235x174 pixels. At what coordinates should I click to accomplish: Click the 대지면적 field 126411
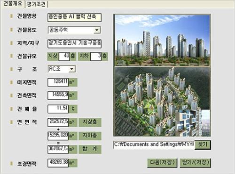[58, 82]
